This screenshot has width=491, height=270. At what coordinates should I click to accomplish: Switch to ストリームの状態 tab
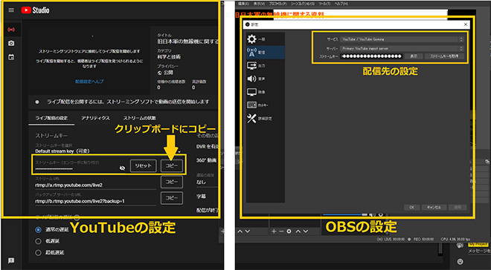(139, 118)
